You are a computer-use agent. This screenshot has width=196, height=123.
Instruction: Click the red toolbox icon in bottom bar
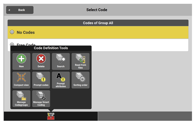51,116
